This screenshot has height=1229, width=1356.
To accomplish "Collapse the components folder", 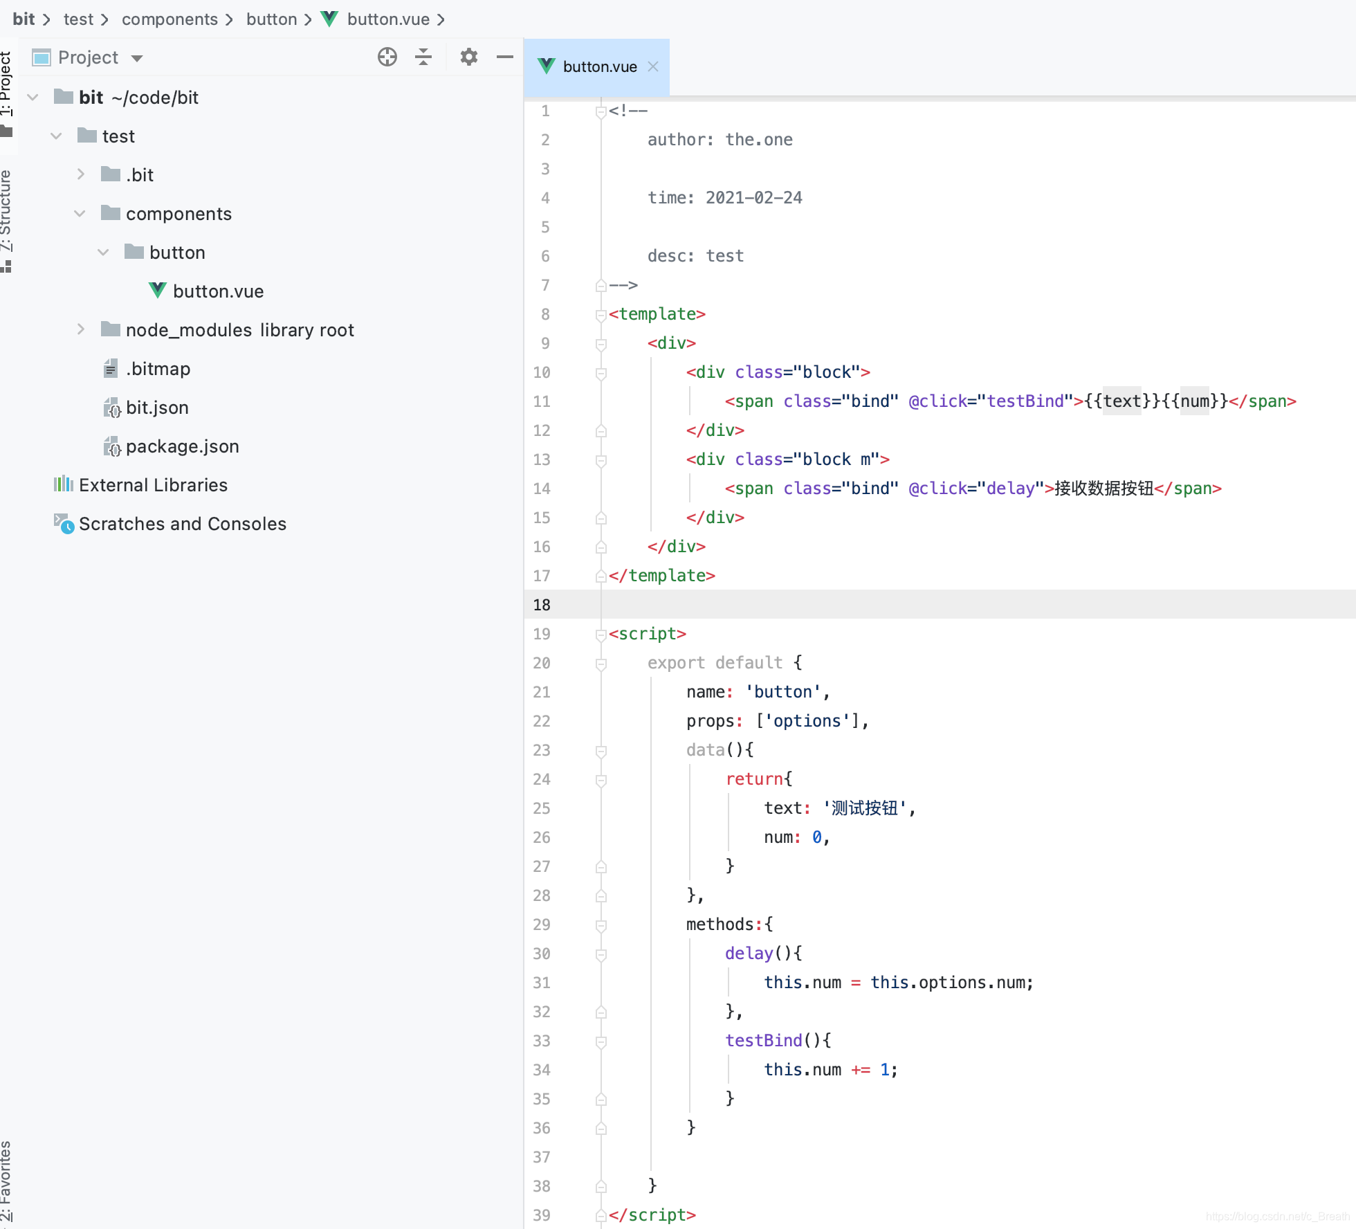I will click(80, 213).
